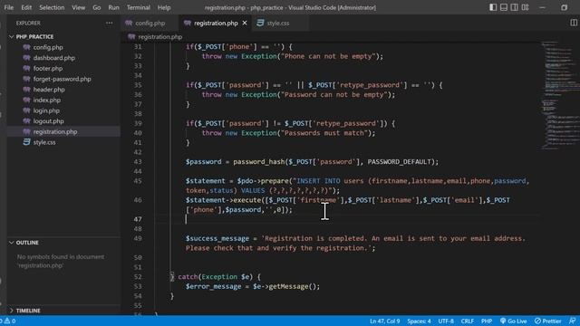Open the errors and warnings counter
Viewport: 580px width, 326px height.
[8, 321]
